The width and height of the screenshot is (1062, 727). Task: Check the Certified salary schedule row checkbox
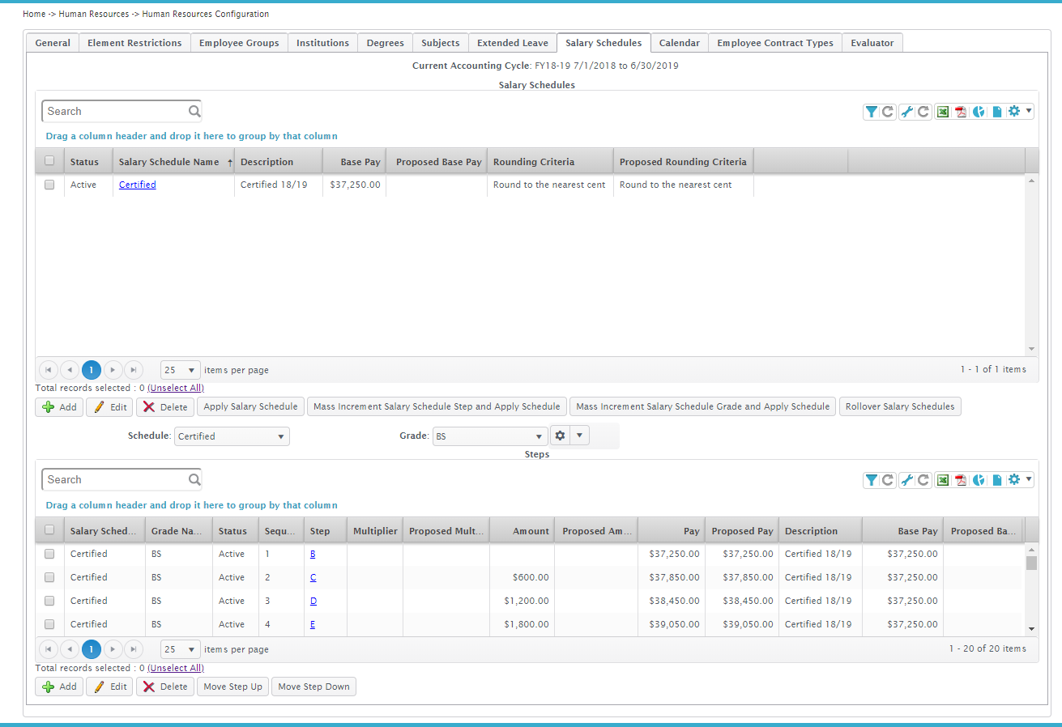click(x=49, y=185)
